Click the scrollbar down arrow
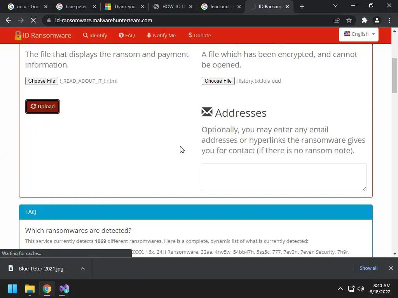 click(x=395, y=254)
